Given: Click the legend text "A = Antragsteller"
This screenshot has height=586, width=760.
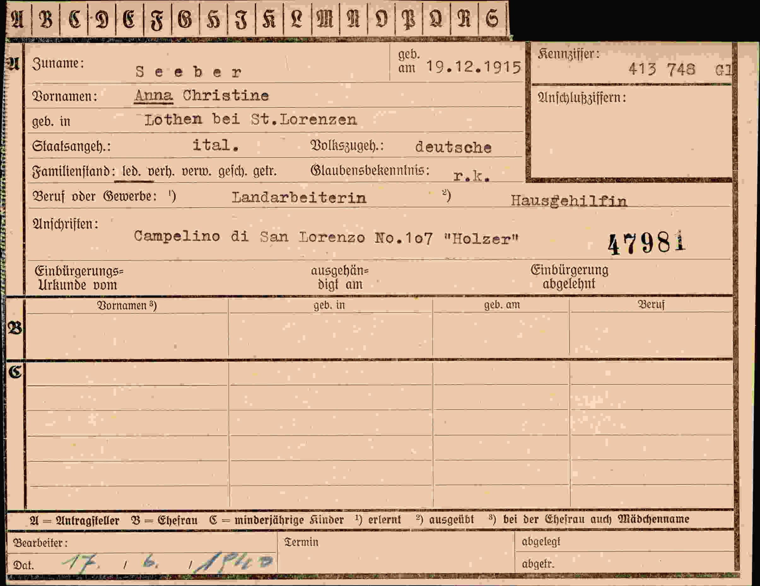Looking at the screenshot, I should [74, 521].
